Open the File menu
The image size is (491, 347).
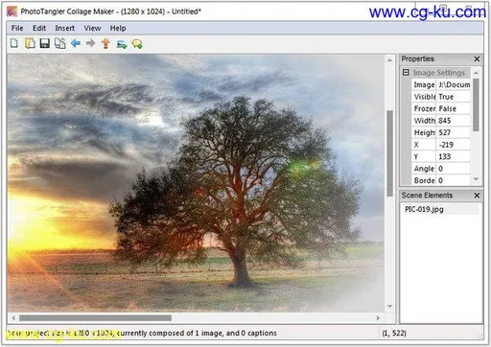click(17, 28)
